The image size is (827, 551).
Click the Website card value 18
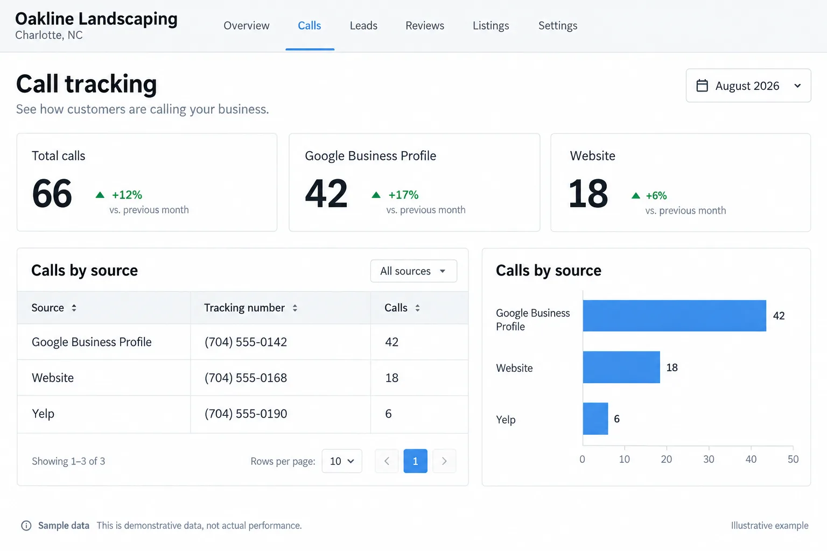pyautogui.click(x=588, y=194)
